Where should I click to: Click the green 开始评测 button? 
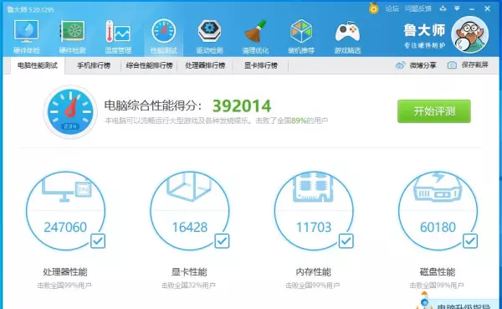click(433, 111)
